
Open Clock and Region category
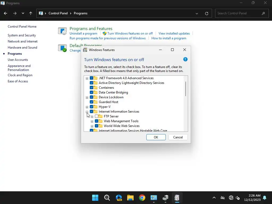20,75
